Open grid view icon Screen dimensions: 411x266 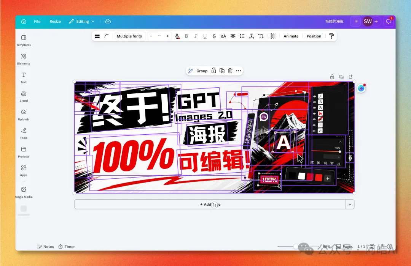click(x=372, y=246)
